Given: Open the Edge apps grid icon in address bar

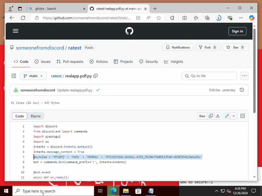Looking at the screenshot, I should click(138, 18).
